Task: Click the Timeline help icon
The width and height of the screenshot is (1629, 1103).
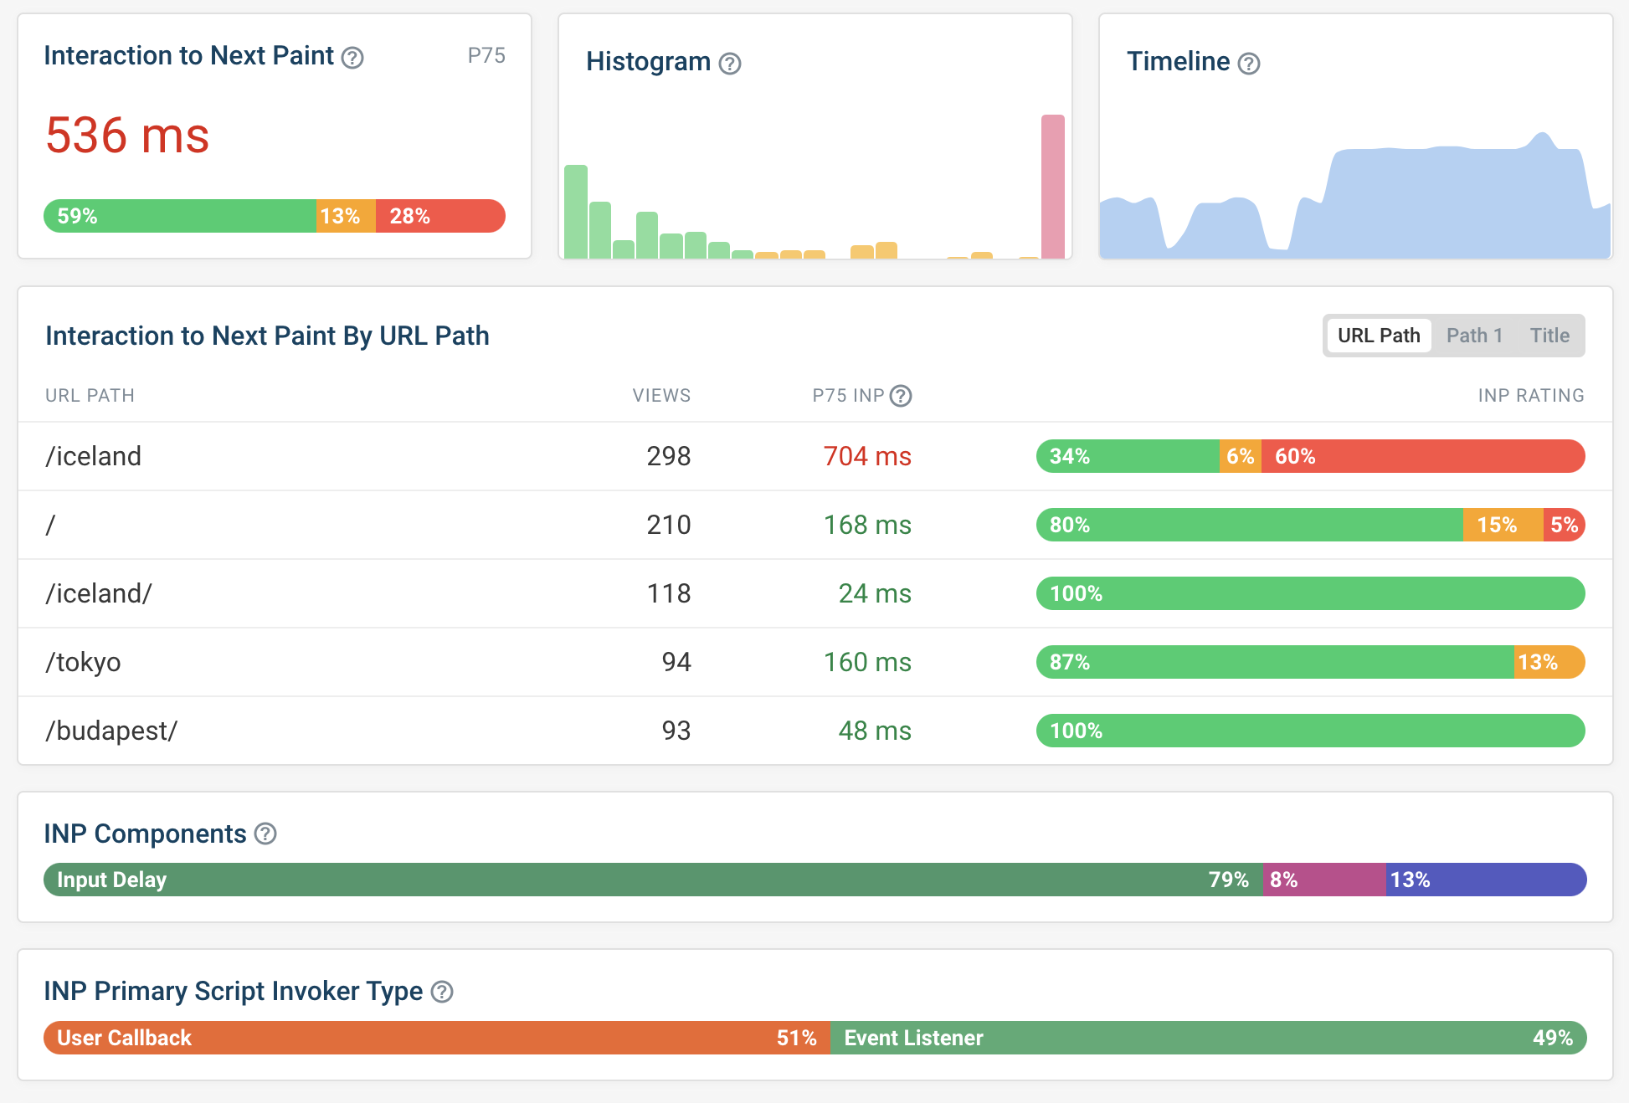Action: 1249,64
